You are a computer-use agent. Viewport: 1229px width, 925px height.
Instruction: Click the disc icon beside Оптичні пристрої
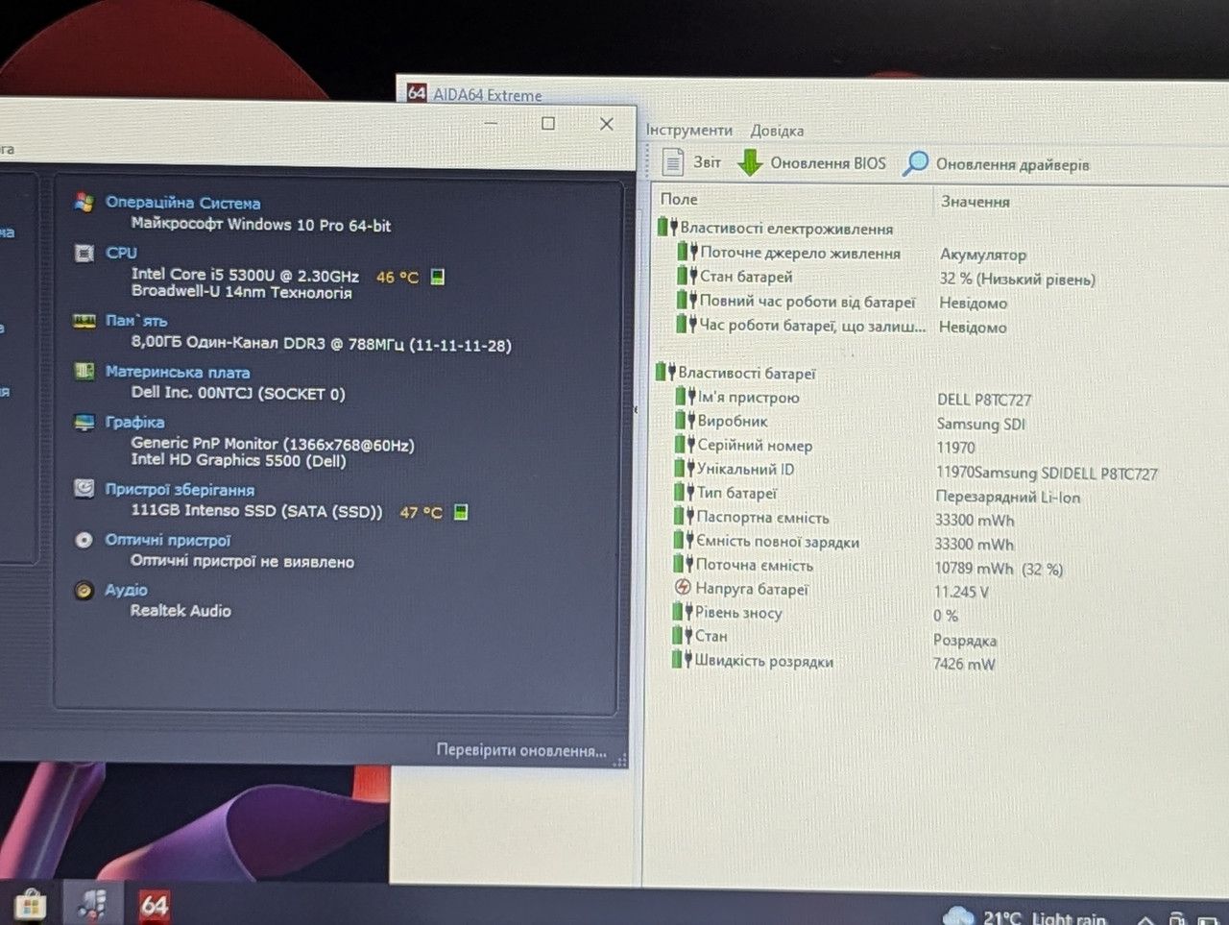point(84,540)
